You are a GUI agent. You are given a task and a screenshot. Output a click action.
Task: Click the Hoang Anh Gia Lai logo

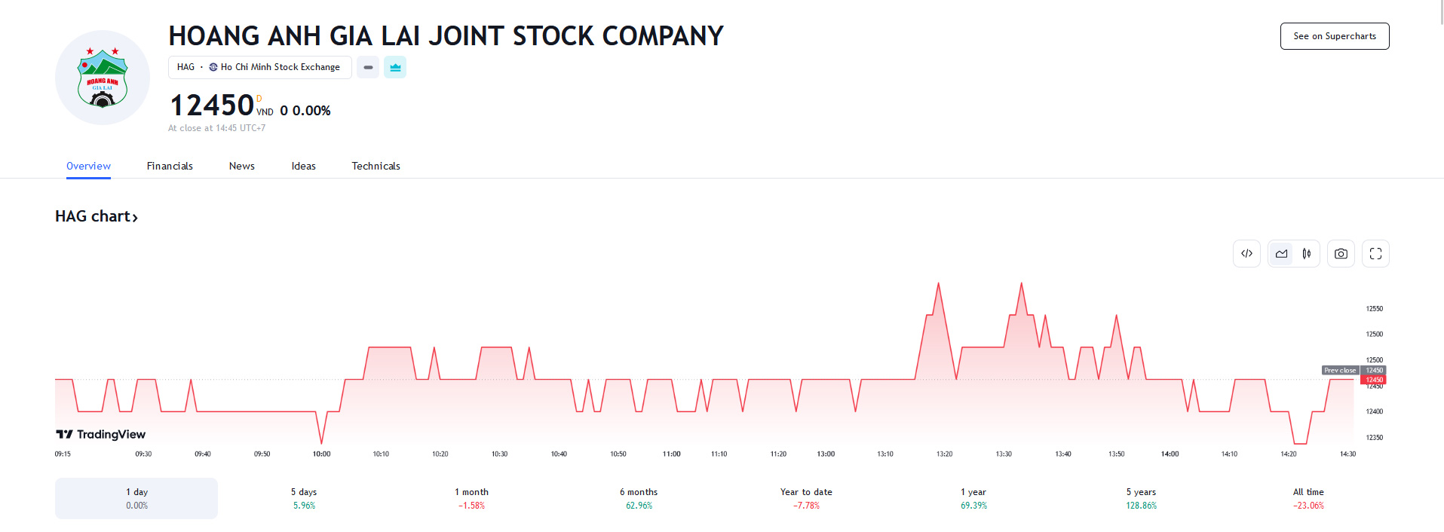[103, 78]
